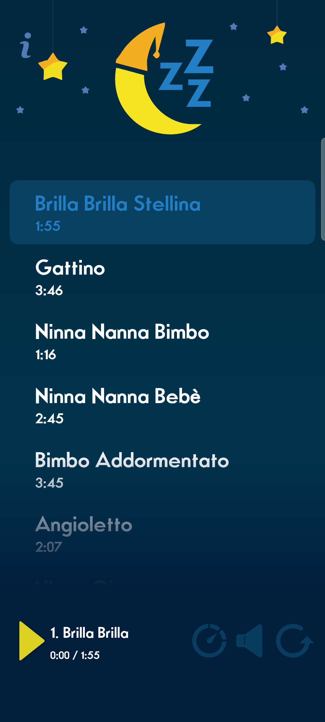
Task: Tap the right hanging yellow star
Action: pos(277,35)
